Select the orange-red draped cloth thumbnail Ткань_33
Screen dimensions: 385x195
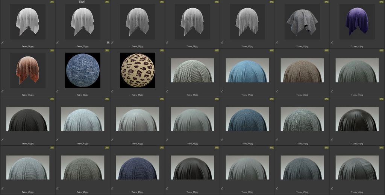27,70
